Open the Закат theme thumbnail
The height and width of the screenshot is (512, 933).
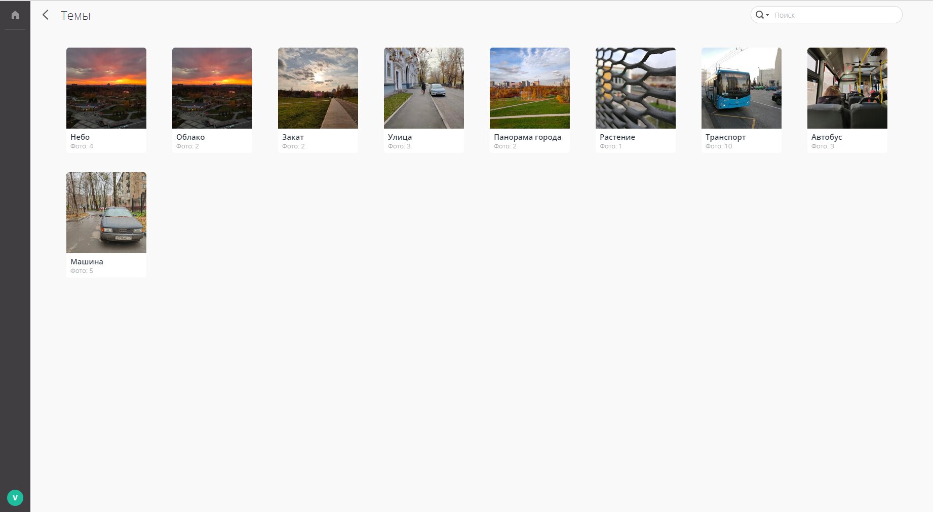318,88
